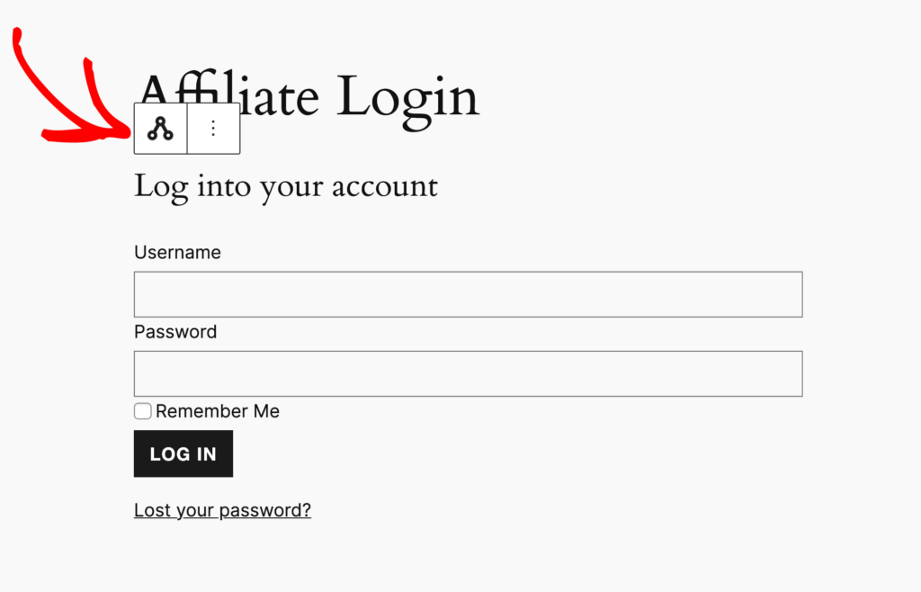
Task: Expand additional options for the affiliate block
Action: click(x=213, y=128)
